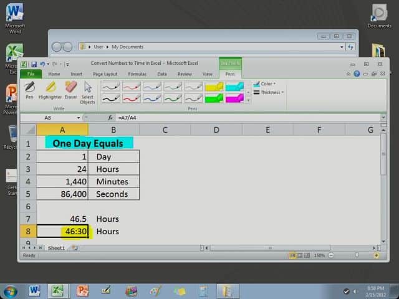Viewport: 399px width, 299px height.
Task: Switch to the Page Layout tab
Action: (105, 74)
